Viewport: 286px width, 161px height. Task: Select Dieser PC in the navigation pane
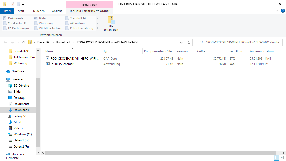(x=15, y=79)
